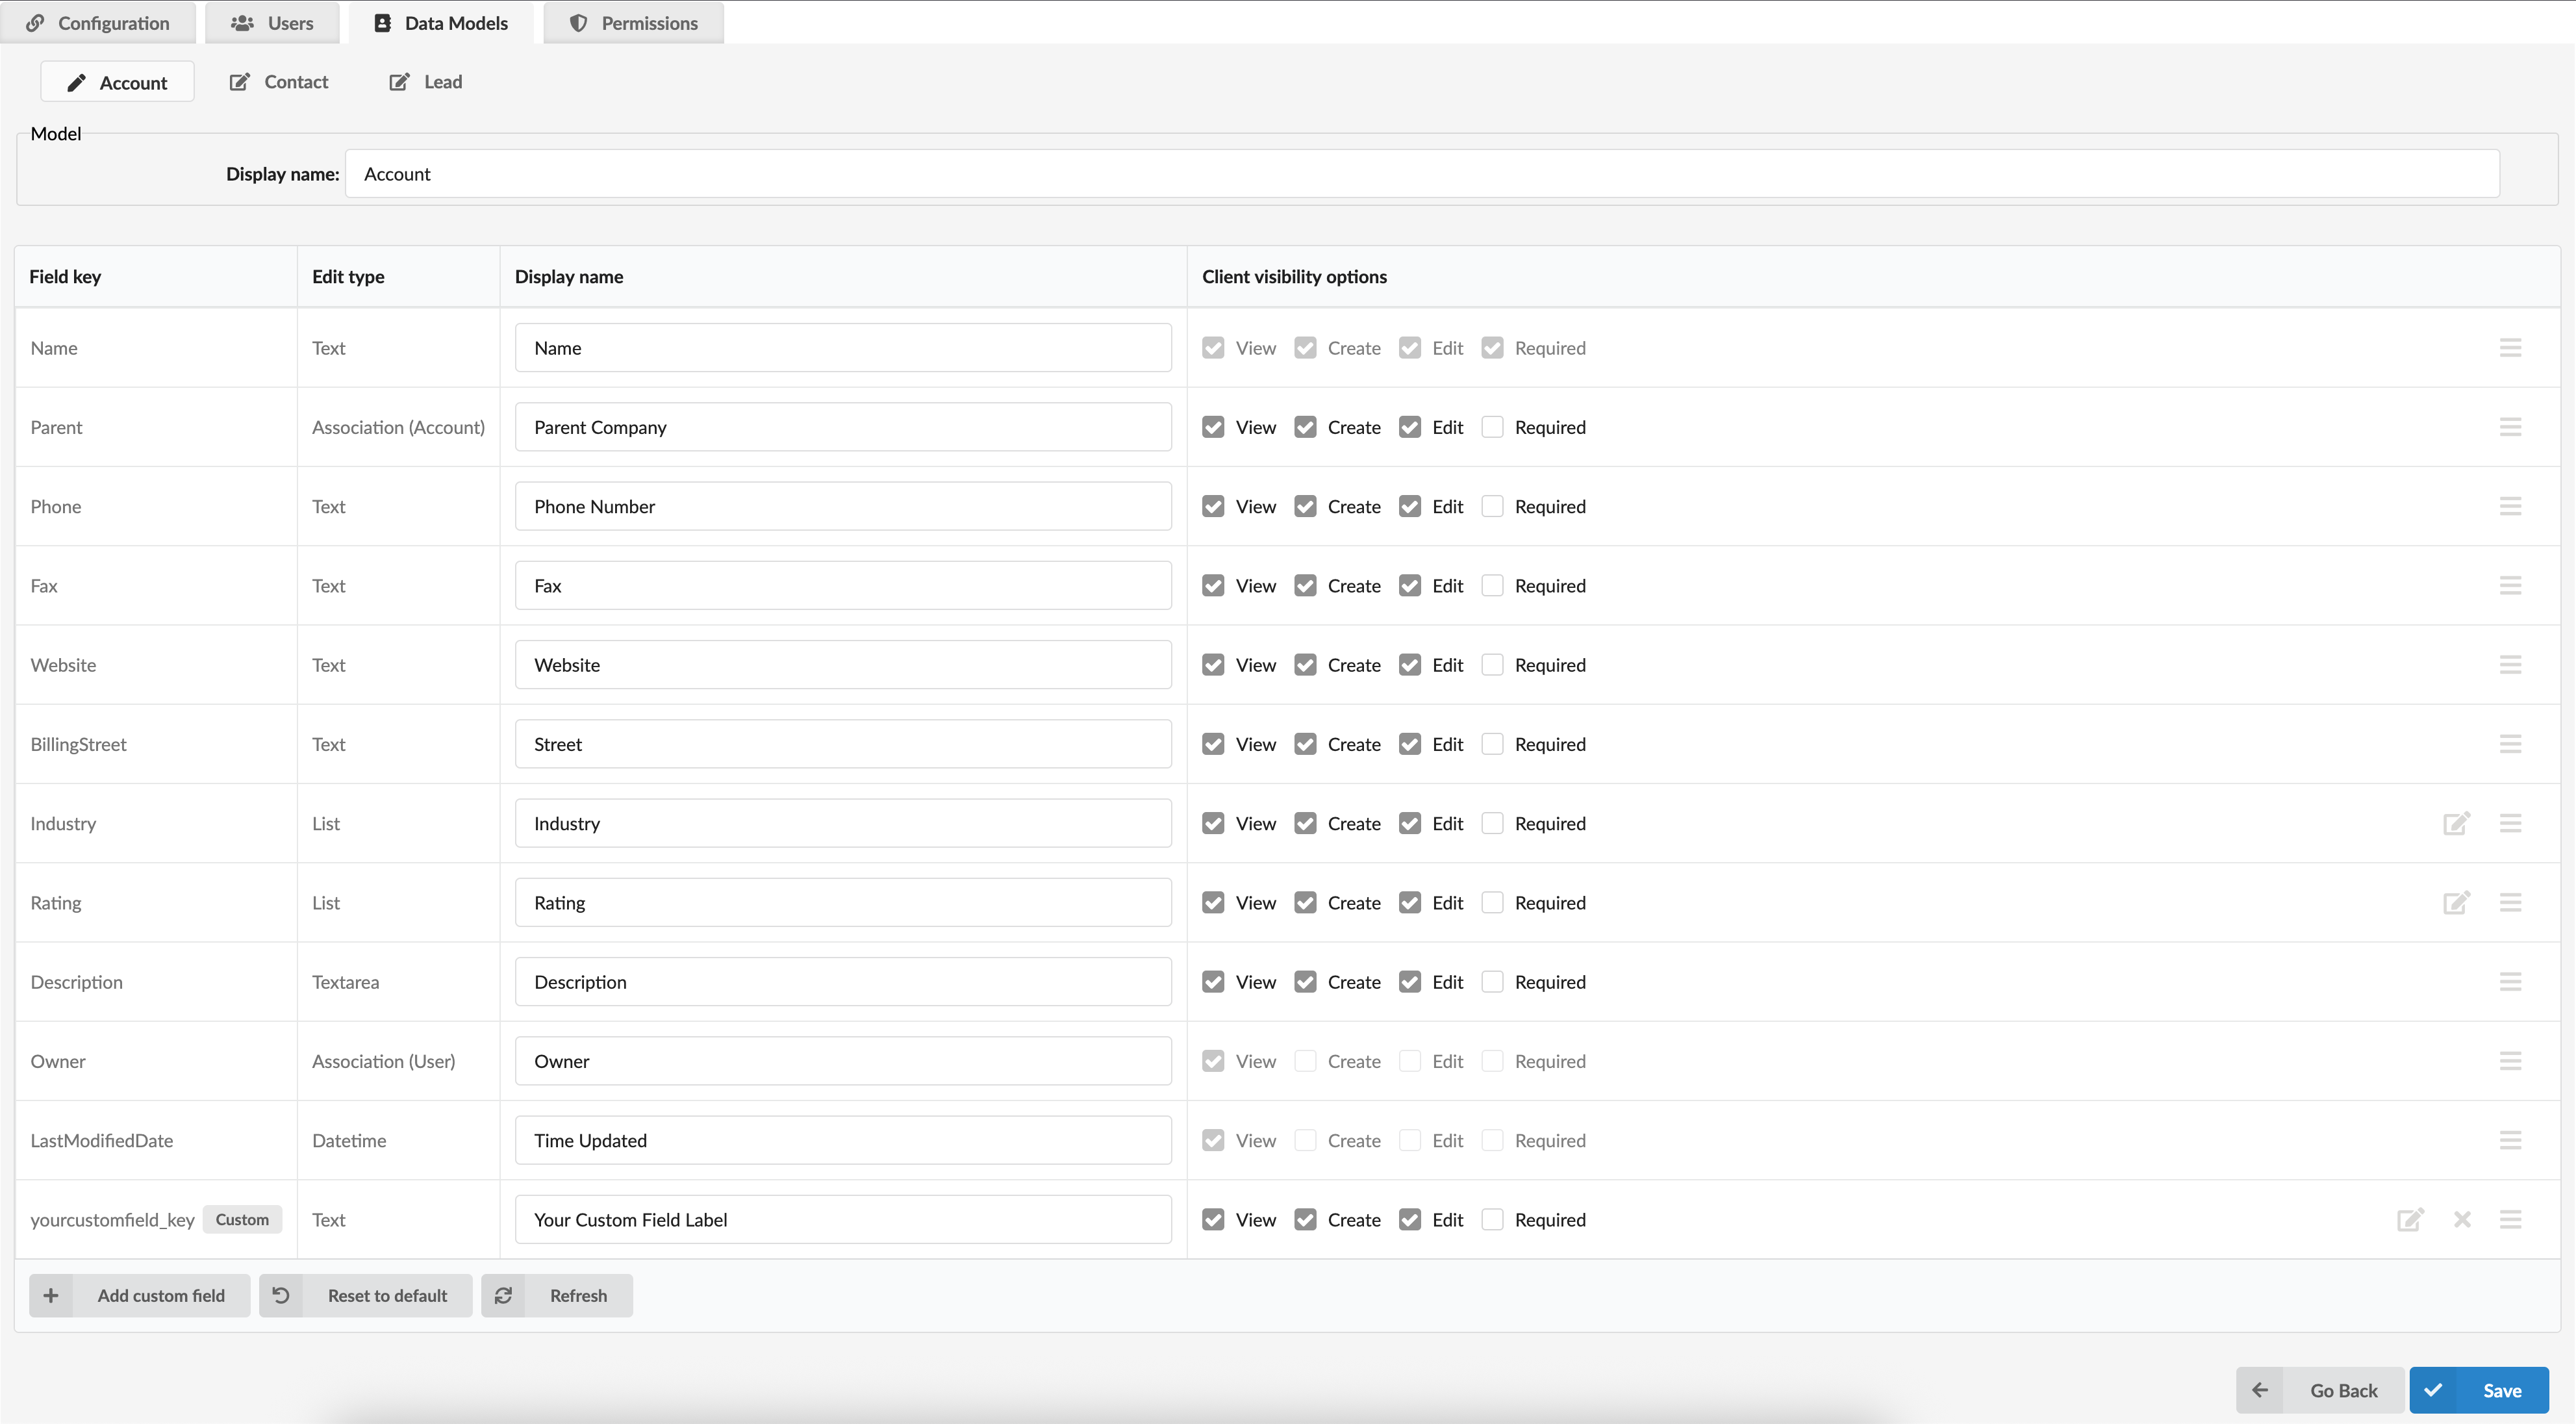This screenshot has width=2576, height=1424.
Task: Open list options editor for Industry field
Action: pyautogui.click(x=2457, y=823)
